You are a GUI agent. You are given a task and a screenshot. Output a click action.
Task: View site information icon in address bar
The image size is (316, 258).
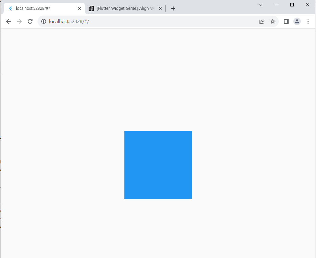coord(44,21)
